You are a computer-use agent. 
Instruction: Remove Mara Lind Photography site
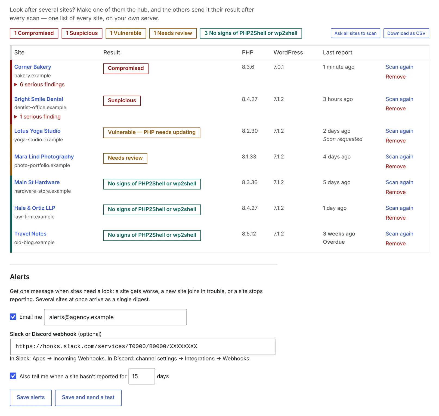coord(395,166)
